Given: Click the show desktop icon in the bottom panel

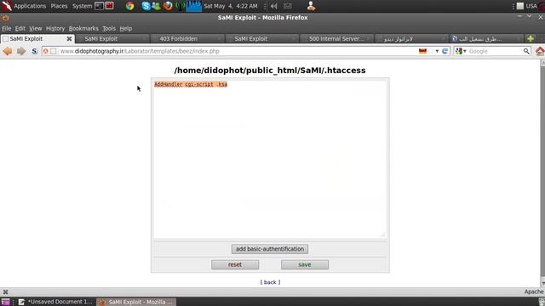Looking at the screenshot, I should pyautogui.click(x=5, y=302).
